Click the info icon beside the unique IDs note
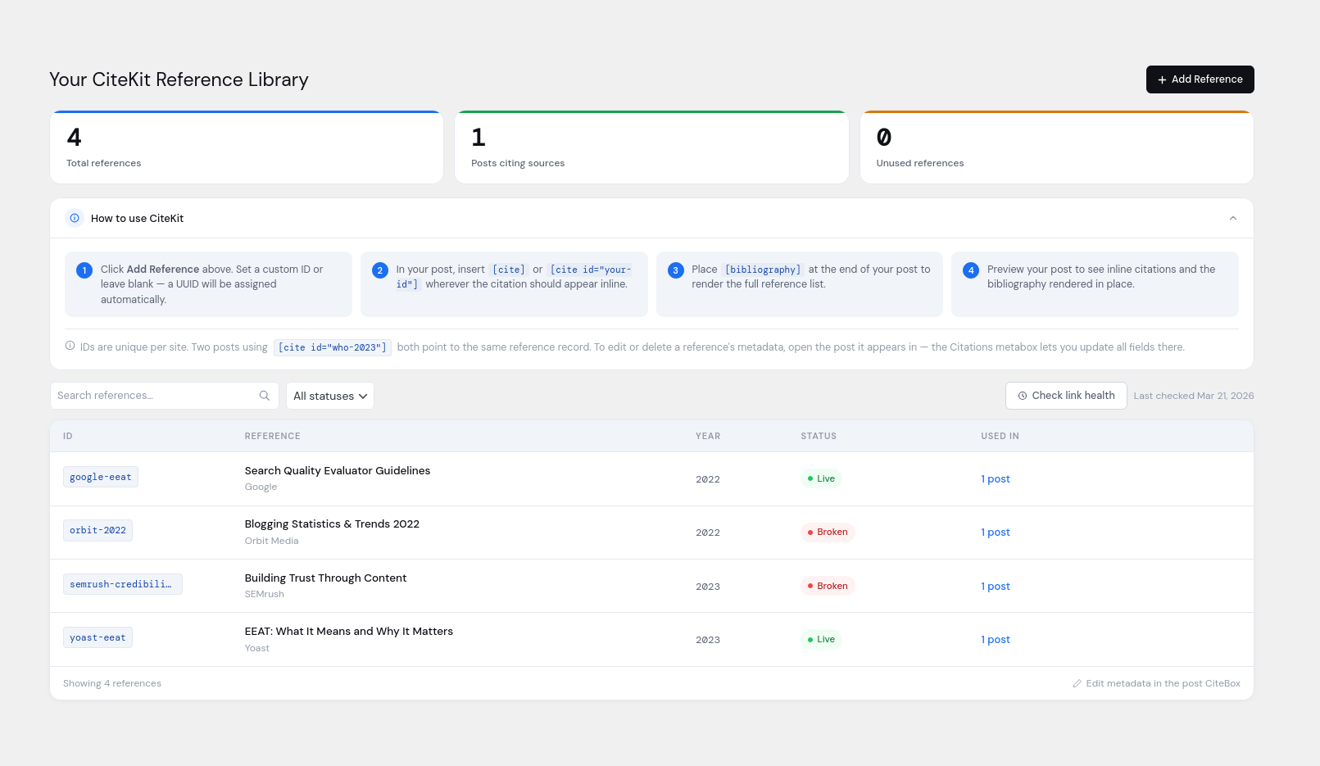The height and width of the screenshot is (766, 1320). point(70,347)
